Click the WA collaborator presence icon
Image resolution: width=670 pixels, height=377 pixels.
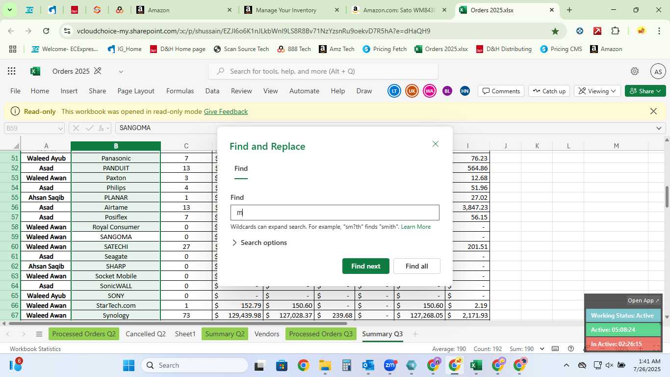click(430, 91)
